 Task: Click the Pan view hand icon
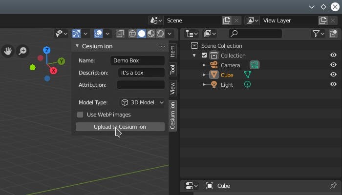pyautogui.click(x=8, y=51)
